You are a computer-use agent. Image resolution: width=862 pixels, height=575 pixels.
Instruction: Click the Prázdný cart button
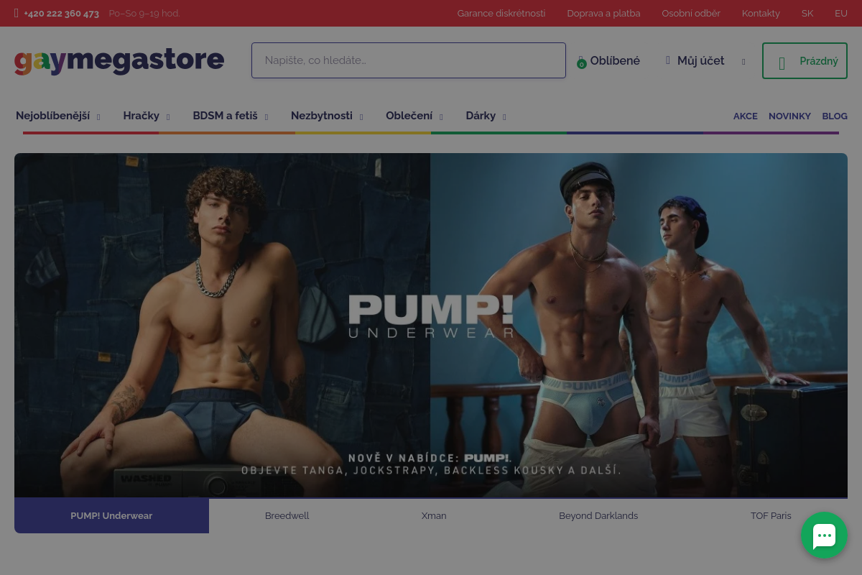[x=805, y=60]
